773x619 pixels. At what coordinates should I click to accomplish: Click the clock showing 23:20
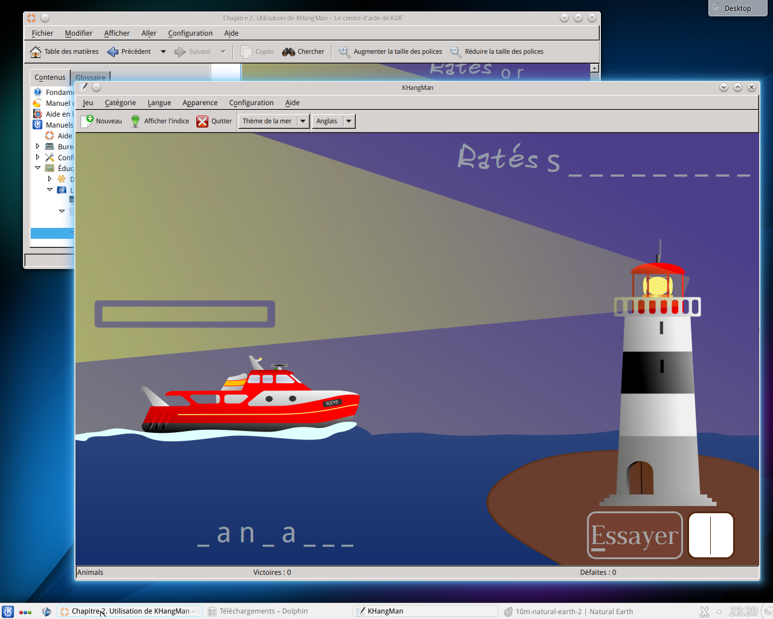743,612
